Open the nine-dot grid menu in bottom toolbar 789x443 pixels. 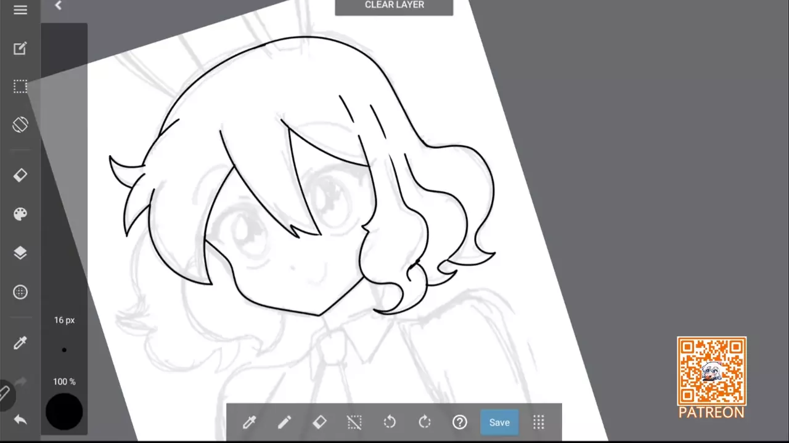539,422
